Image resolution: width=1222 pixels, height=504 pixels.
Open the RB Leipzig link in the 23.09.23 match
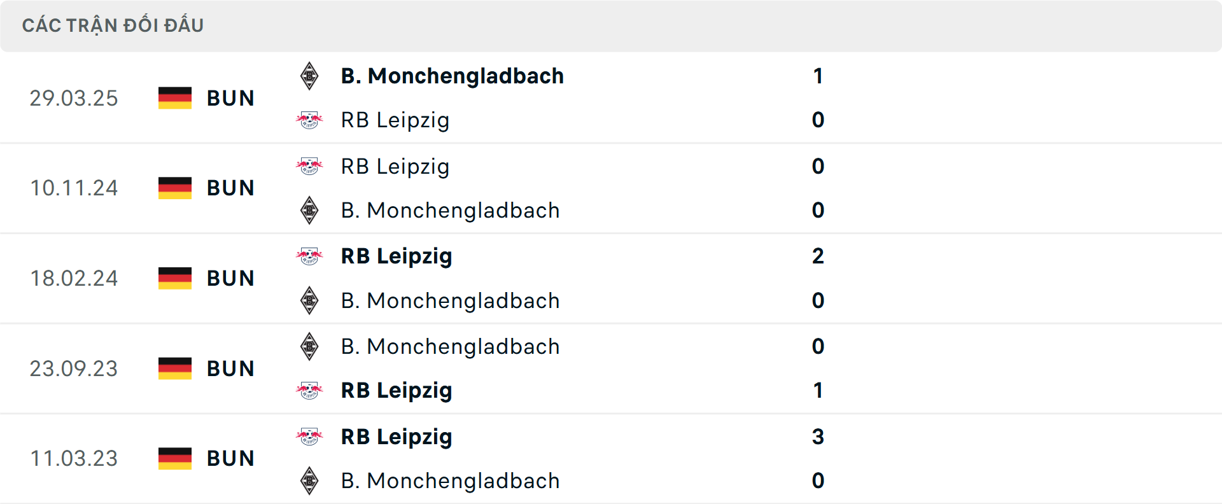pyautogui.click(x=397, y=391)
